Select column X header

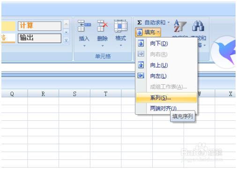pyautogui.click(x=226, y=94)
